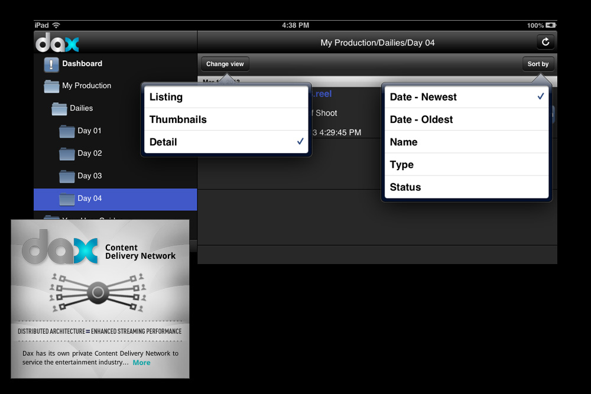591x394 pixels.
Task: Sort files by Type
Action: tap(466, 165)
